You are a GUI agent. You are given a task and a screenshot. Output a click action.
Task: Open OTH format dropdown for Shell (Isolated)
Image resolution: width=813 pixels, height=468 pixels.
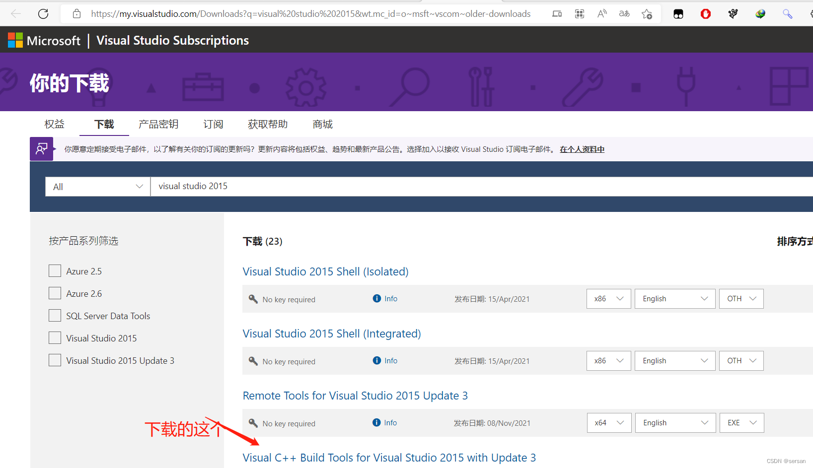tap(741, 299)
